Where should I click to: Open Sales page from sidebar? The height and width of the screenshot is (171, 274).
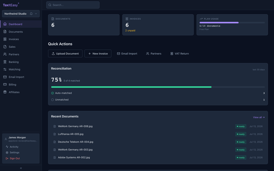(21, 47)
